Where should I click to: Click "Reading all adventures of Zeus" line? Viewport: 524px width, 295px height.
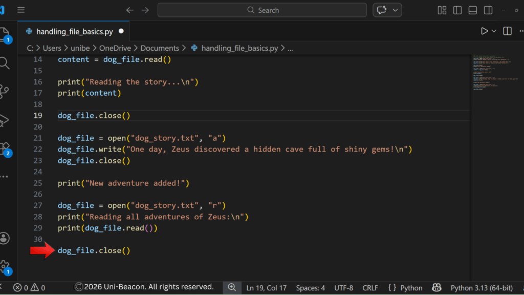coord(153,217)
